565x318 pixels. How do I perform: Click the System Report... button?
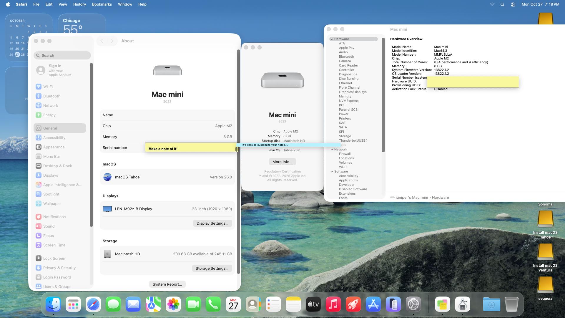pyautogui.click(x=167, y=284)
